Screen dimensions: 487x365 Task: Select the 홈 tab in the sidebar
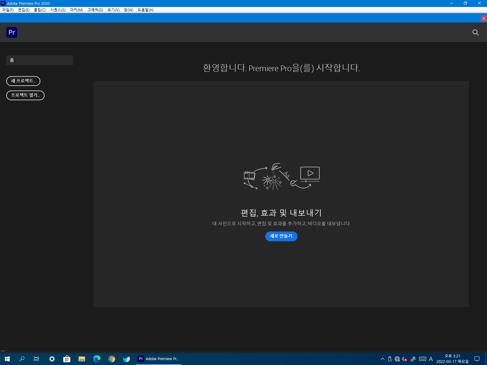coord(40,60)
